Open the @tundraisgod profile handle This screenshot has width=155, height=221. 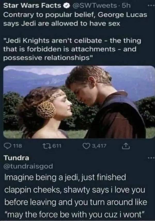[x=28, y=166]
